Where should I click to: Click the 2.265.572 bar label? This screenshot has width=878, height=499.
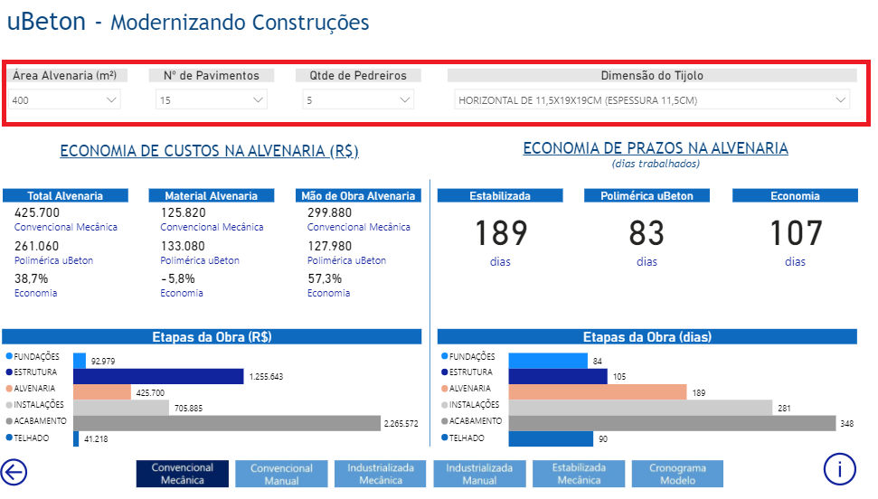point(401,424)
